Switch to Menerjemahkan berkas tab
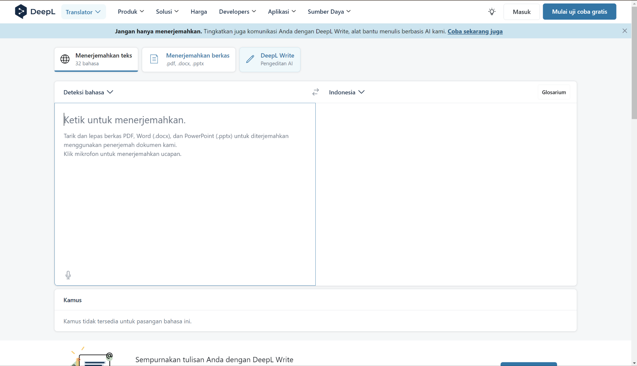 tap(189, 59)
